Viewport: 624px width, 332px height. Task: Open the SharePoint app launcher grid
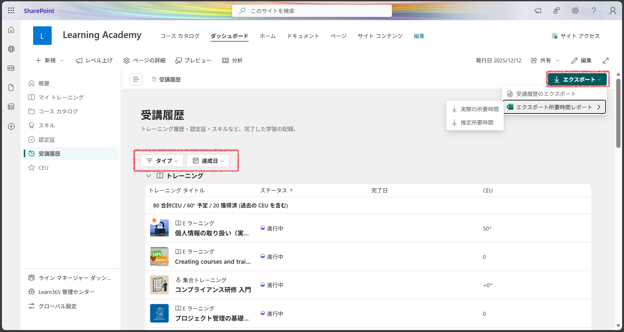(x=11, y=11)
